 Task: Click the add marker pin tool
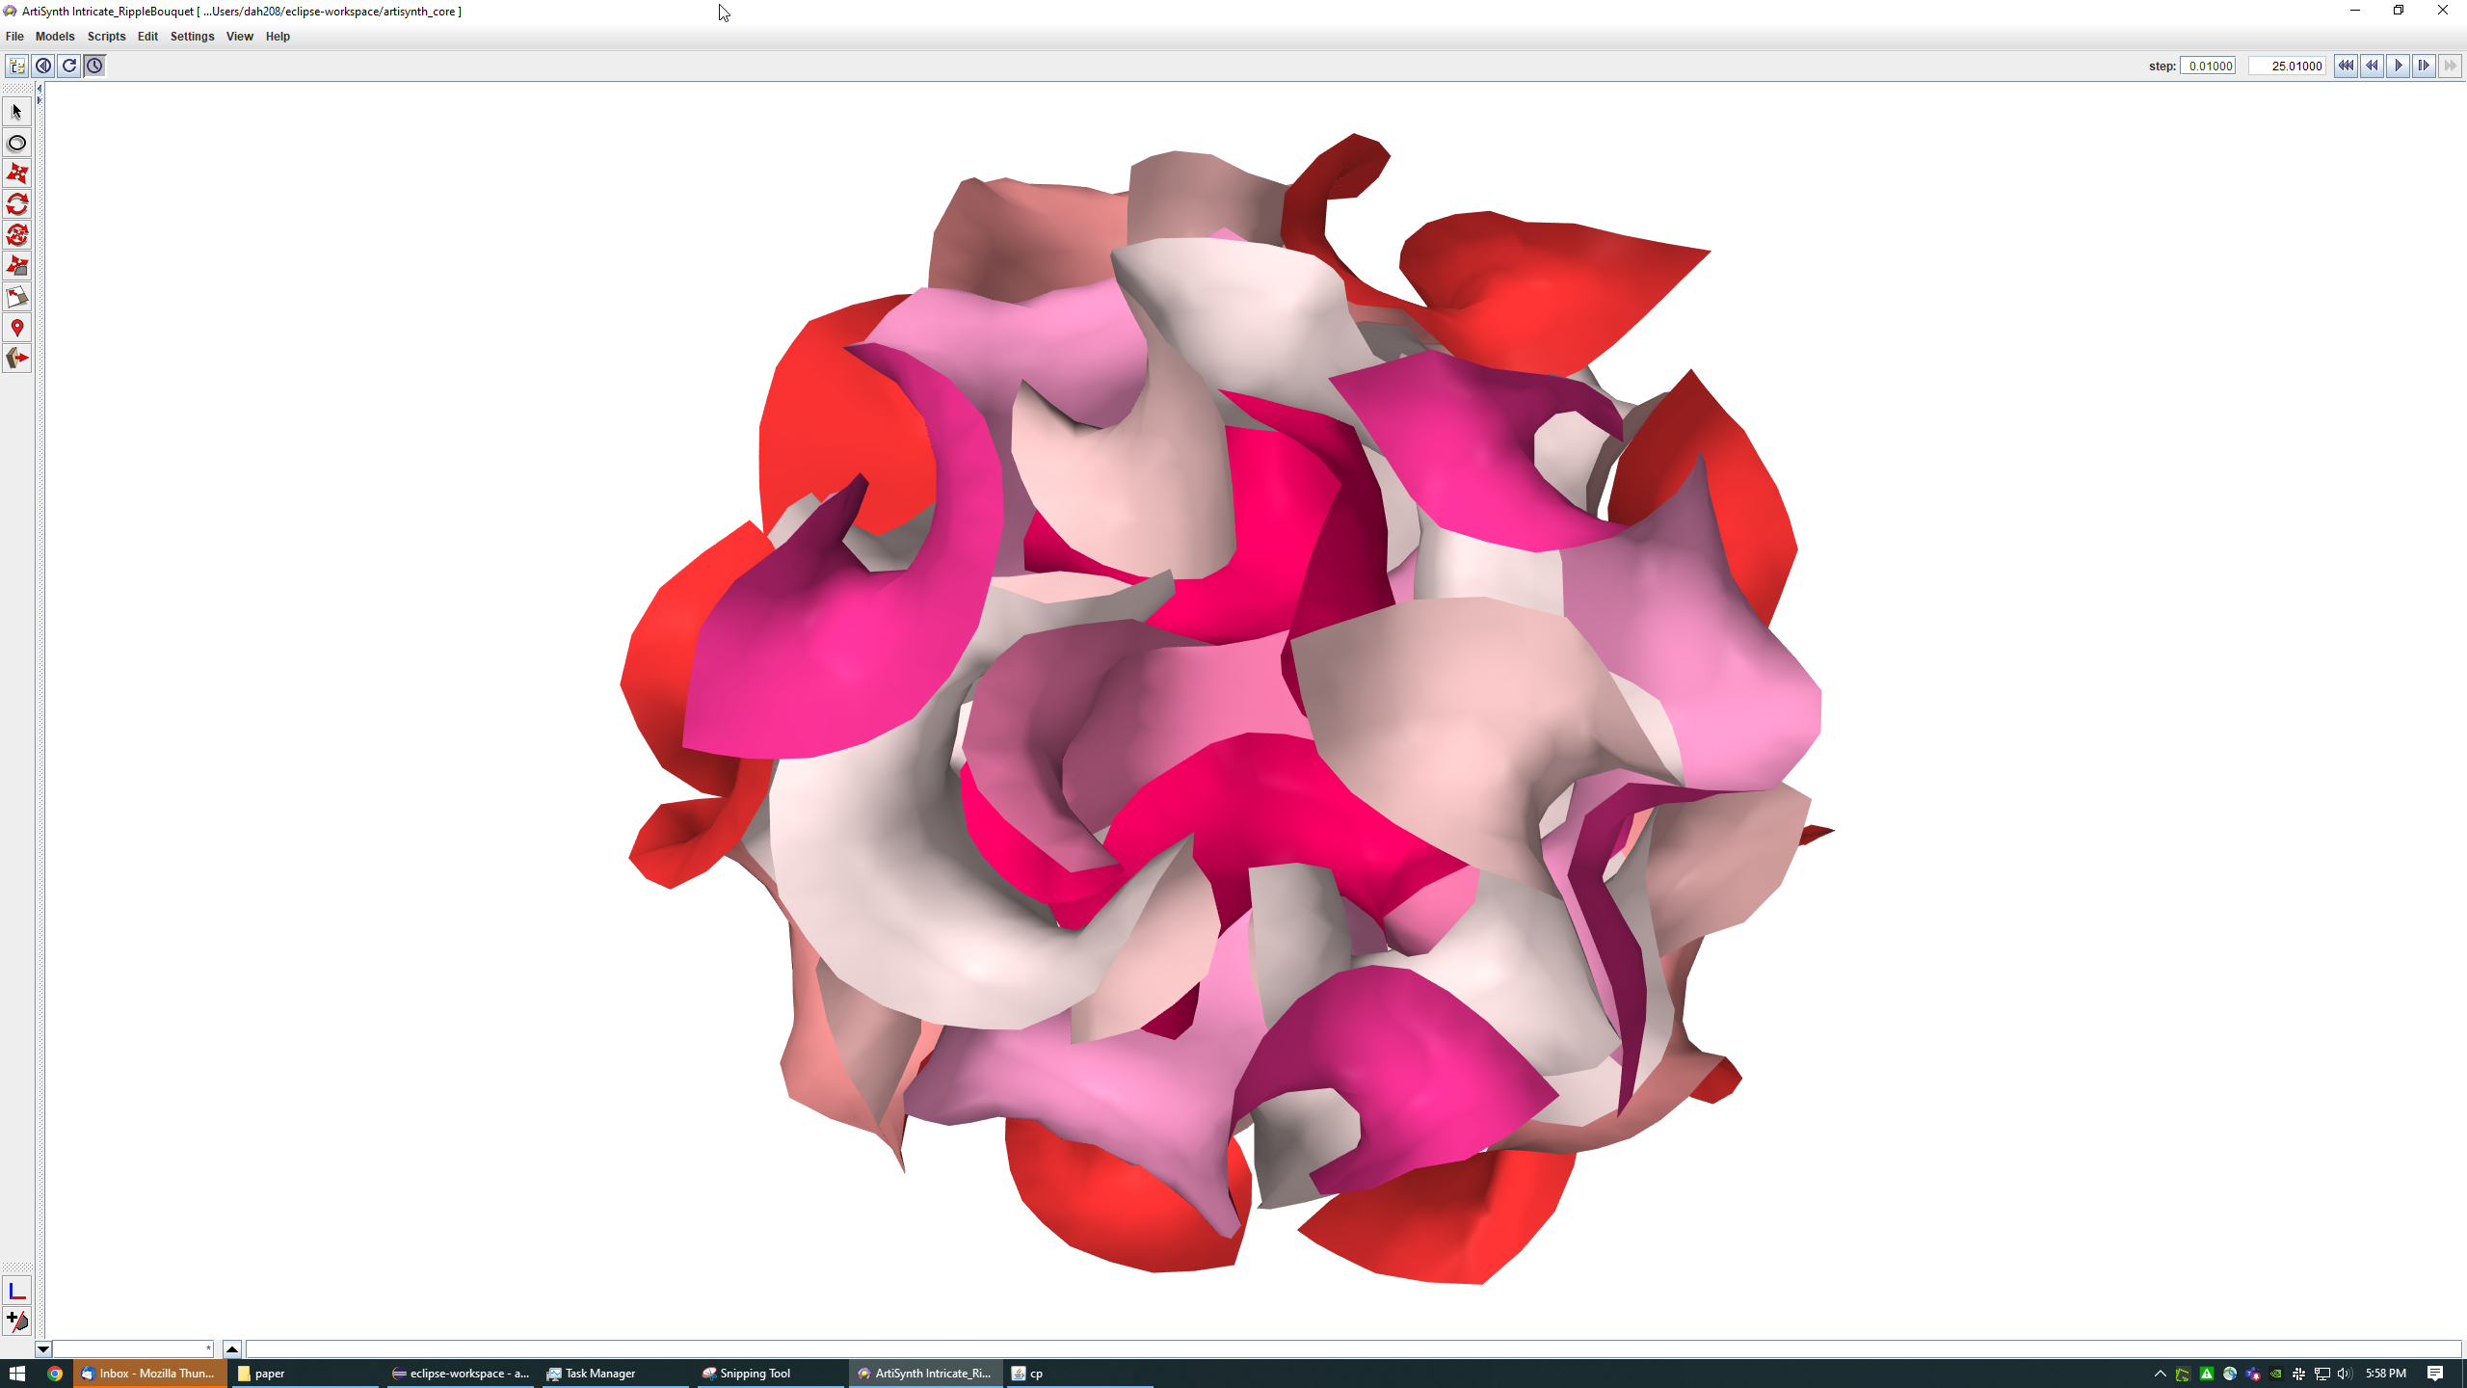coord(16,328)
